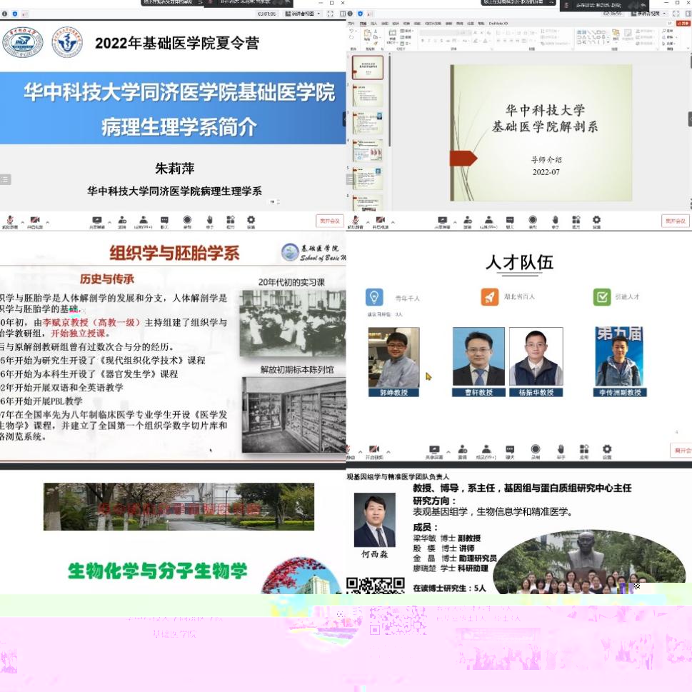The width and height of the screenshot is (692, 692).
Task: Leave meeting in pathophysiology slide window
Action: coord(330,221)
